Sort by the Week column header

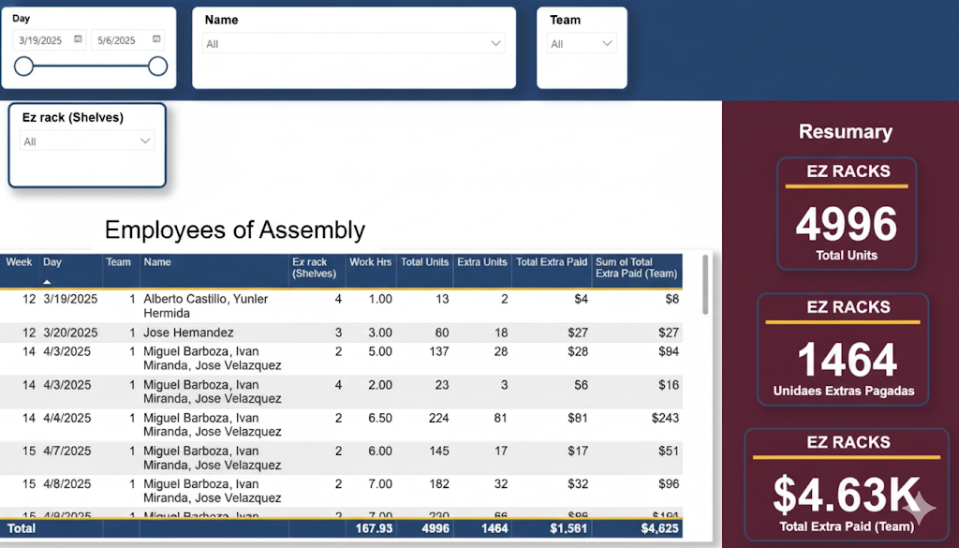tap(19, 262)
